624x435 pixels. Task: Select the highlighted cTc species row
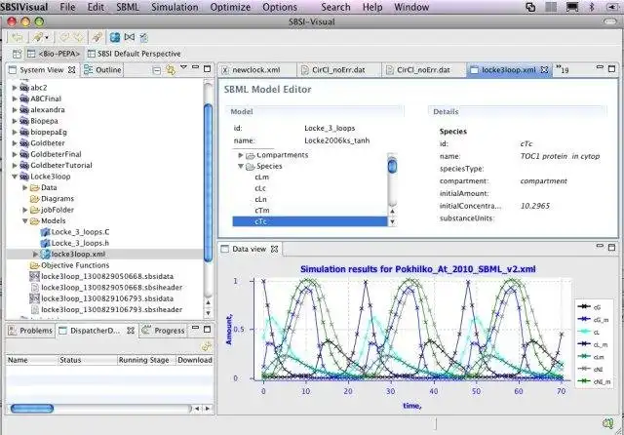tap(310, 221)
